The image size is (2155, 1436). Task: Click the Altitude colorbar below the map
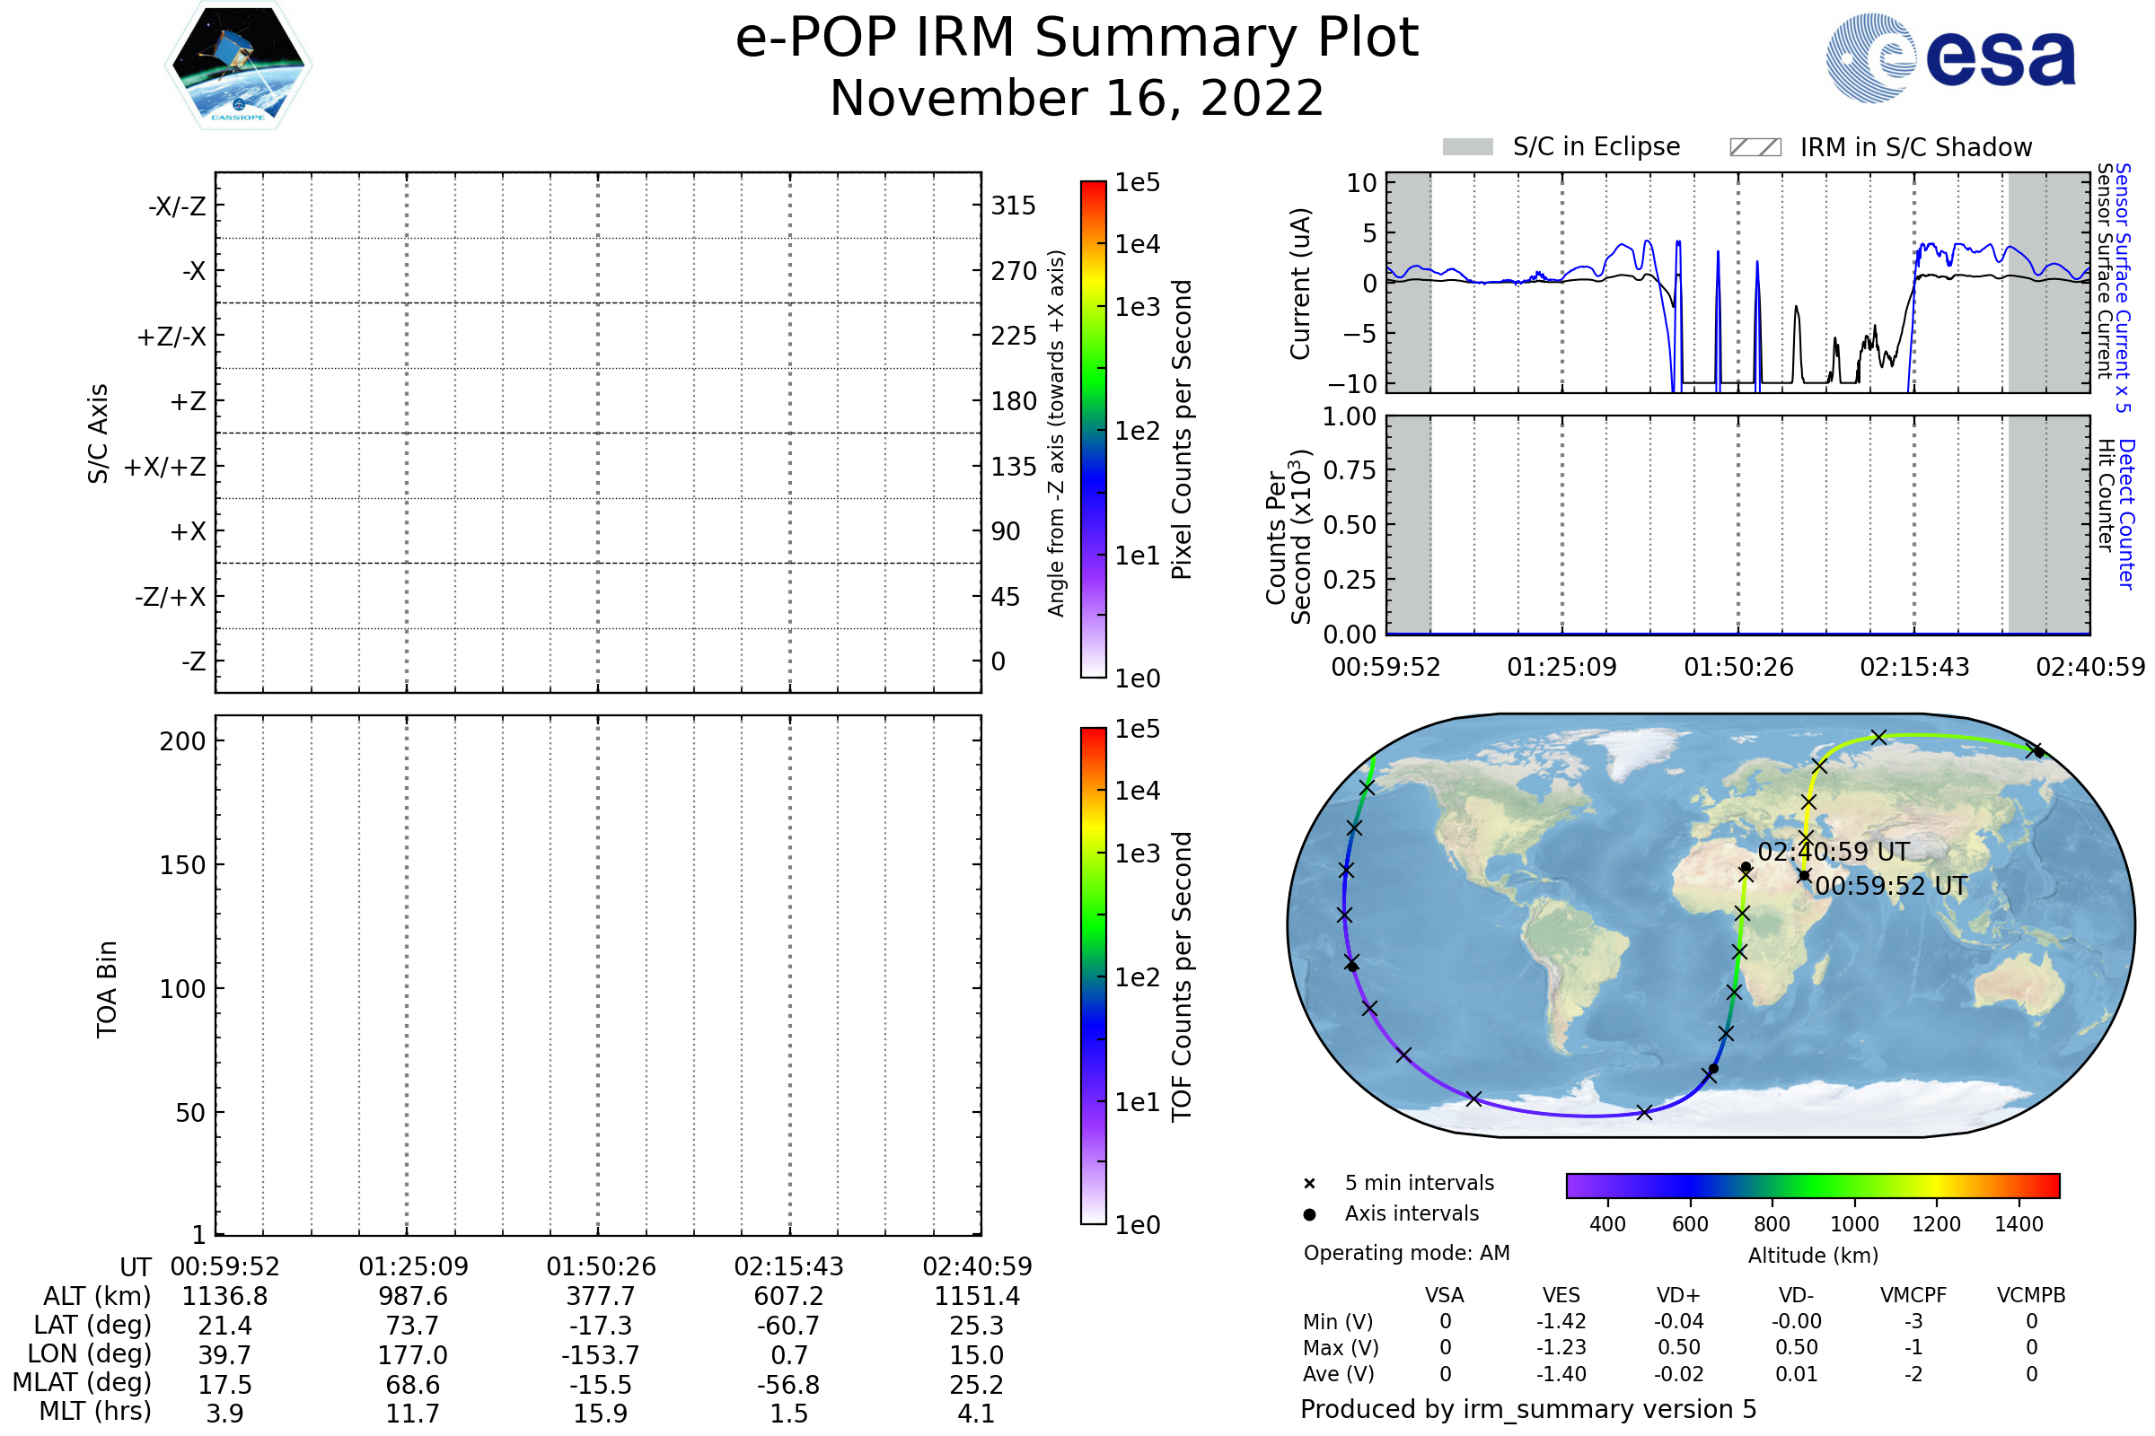(1812, 1185)
